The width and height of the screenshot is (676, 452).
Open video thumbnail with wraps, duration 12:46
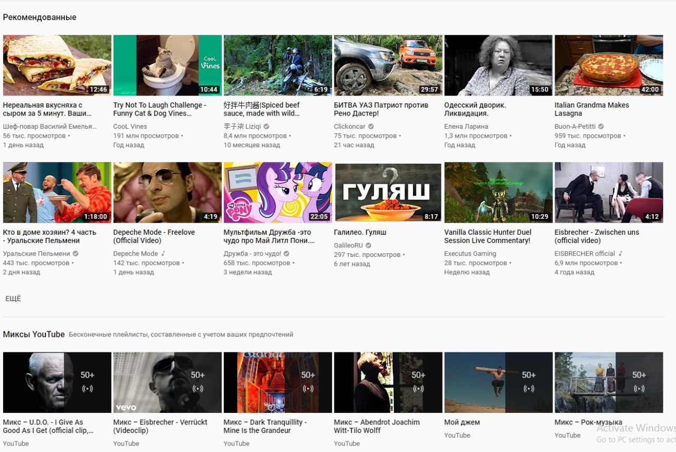[57, 65]
